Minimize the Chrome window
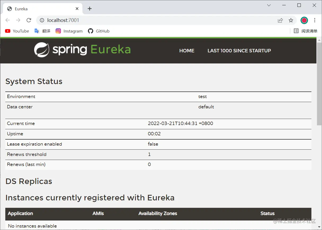 [284, 5]
